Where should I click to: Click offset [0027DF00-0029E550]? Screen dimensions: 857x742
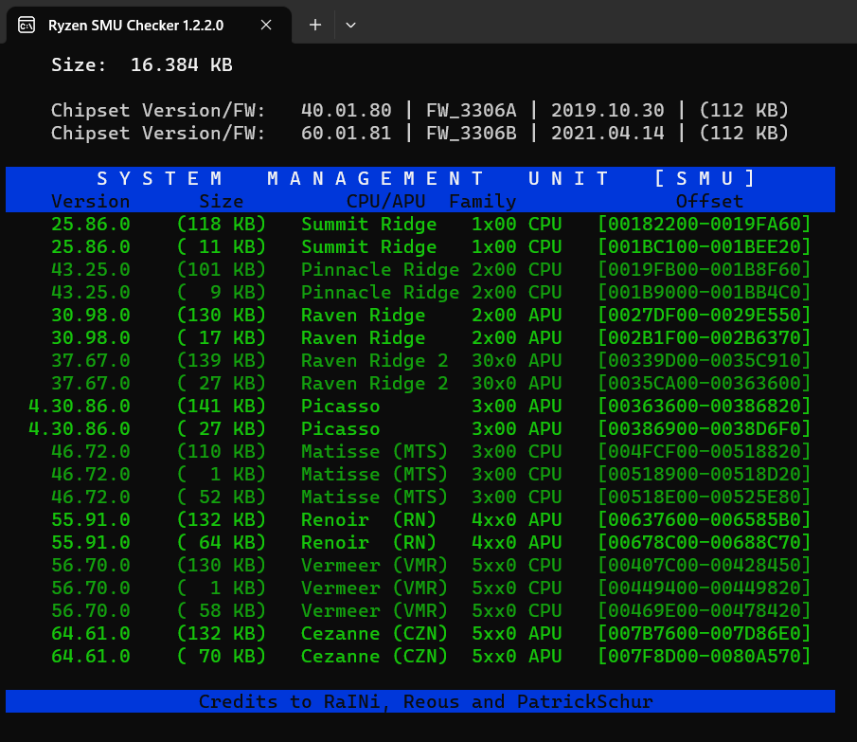tap(704, 316)
